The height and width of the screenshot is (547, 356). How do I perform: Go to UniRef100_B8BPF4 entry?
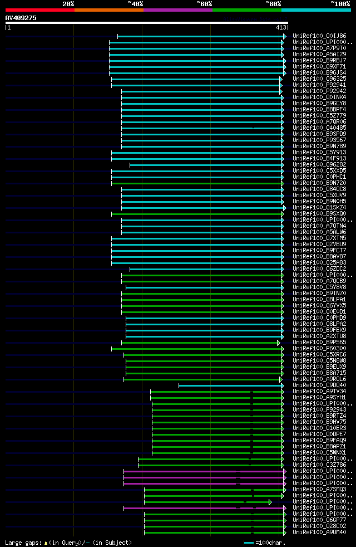pyautogui.click(x=319, y=110)
